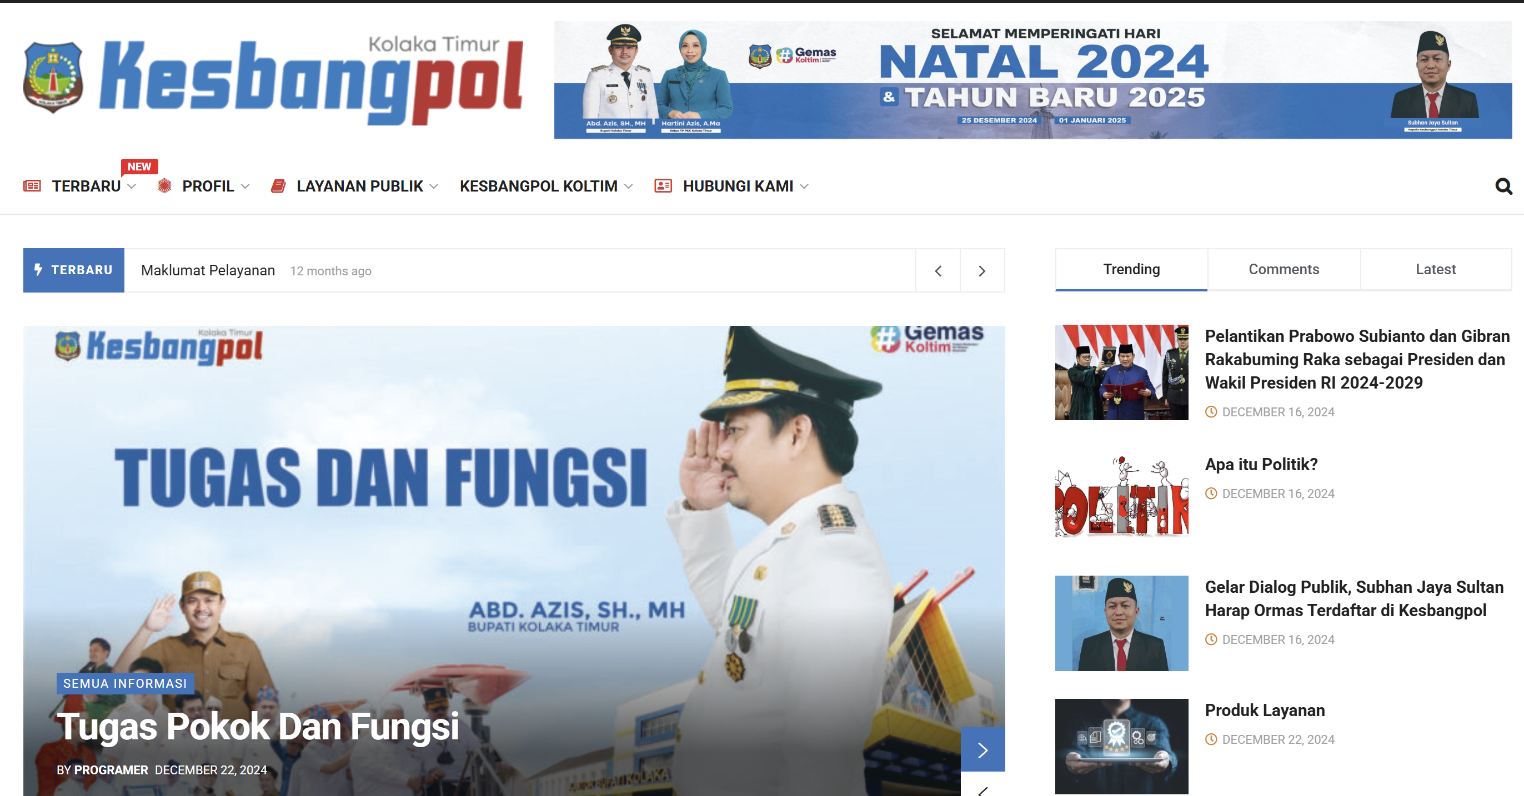
Task: Click the book icon beside Layanan Publik
Action: 279,187
